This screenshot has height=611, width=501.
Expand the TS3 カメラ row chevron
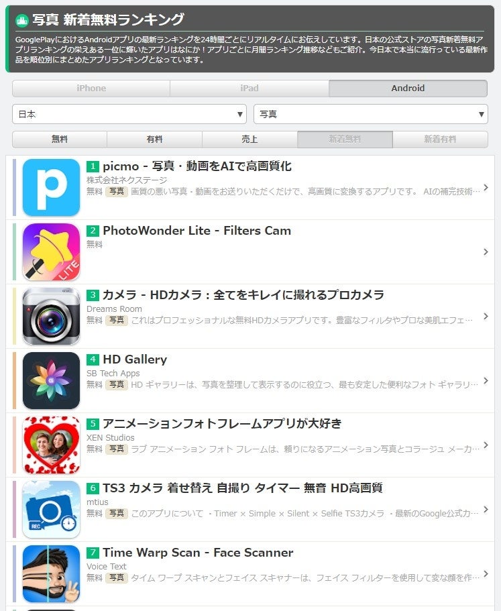click(486, 509)
